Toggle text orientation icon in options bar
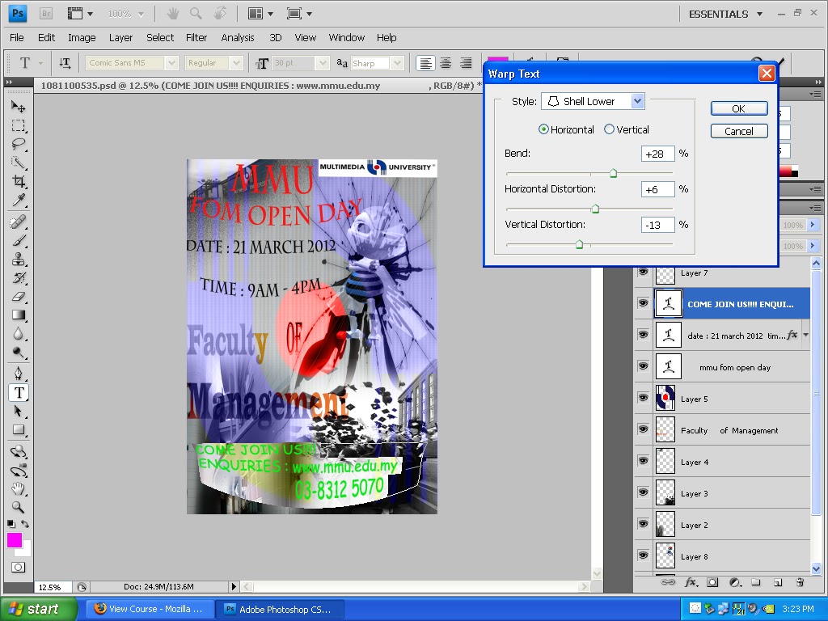Screen dimensions: 828x621 coord(65,63)
